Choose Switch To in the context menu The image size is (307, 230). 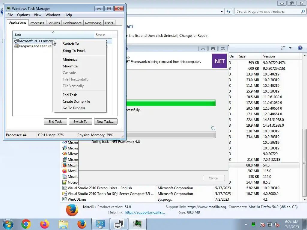79,44
